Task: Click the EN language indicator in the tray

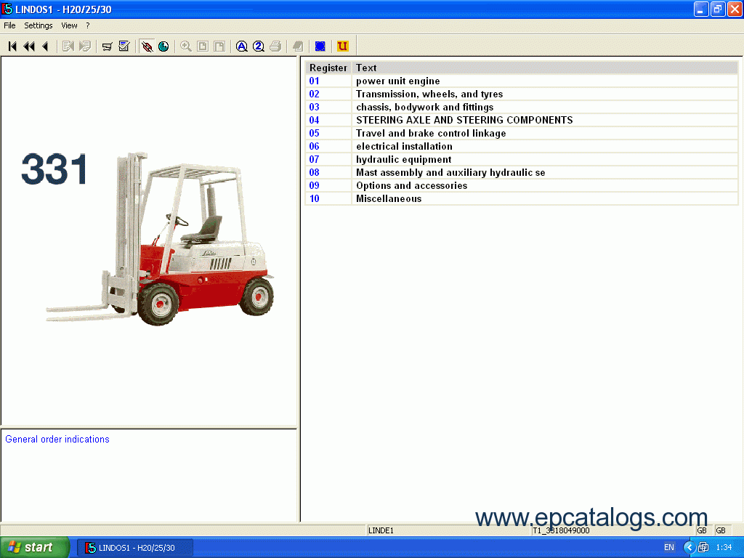Action: click(x=669, y=548)
